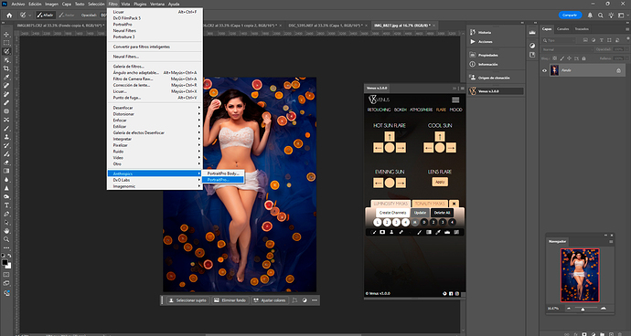The width and height of the screenshot is (631, 336).
Task: Toggle default foreground background colors icon
Action: (3, 255)
